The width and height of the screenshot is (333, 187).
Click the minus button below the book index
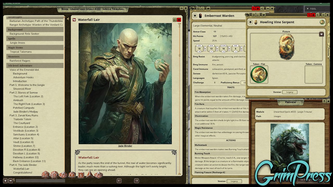coord(11,181)
